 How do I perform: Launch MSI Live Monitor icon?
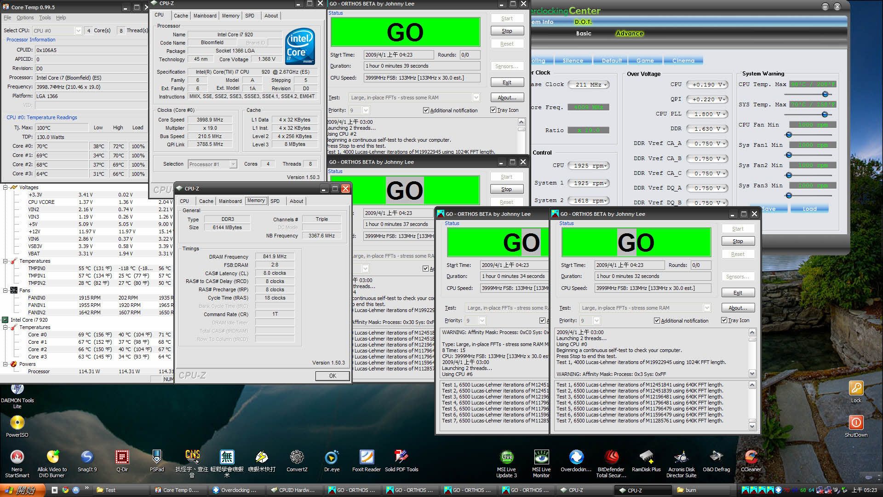[x=541, y=463]
